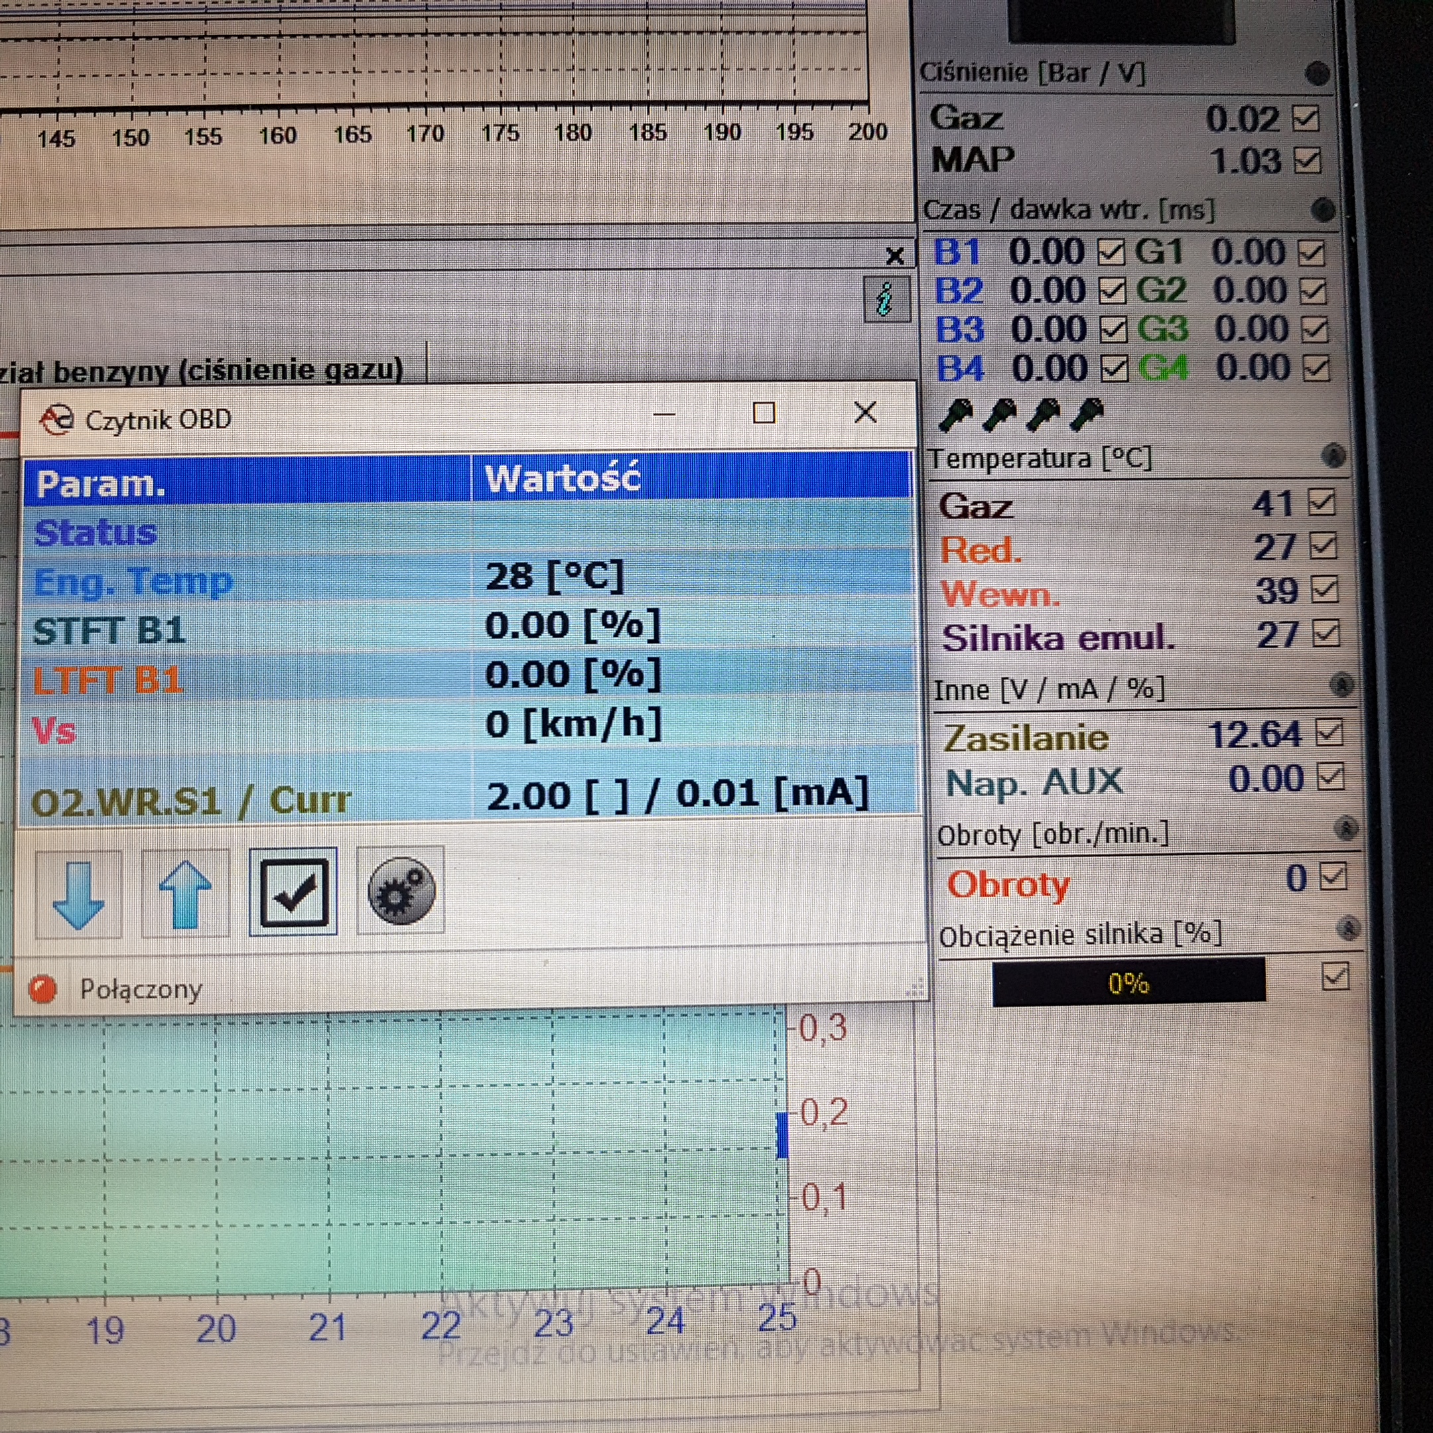Screen dimensions: 1433x1433
Task: Uncheck the MAP checkbox
Action: (x=1307, y=160)
